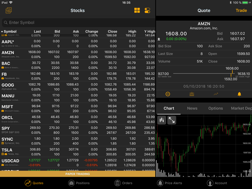Set a price alert with bell icon

[x=239, y=94]
